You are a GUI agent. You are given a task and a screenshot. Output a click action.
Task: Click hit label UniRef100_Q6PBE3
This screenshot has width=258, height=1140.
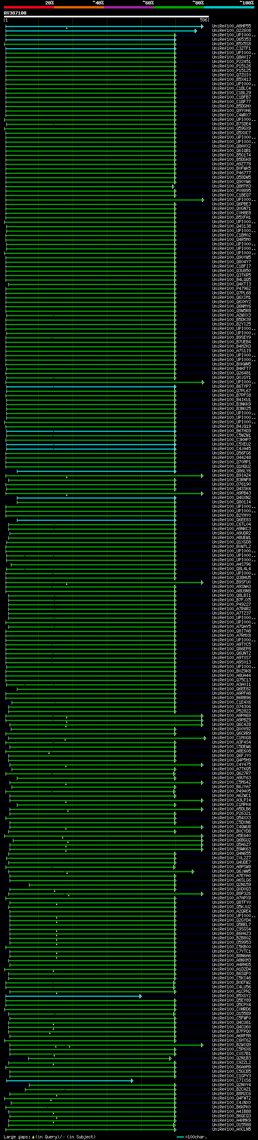click(231, 205)
